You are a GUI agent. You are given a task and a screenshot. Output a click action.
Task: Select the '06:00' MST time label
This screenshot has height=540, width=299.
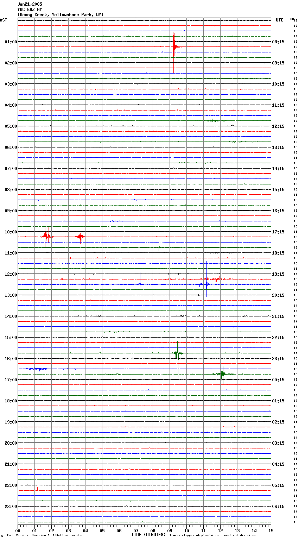click(11, 147)
